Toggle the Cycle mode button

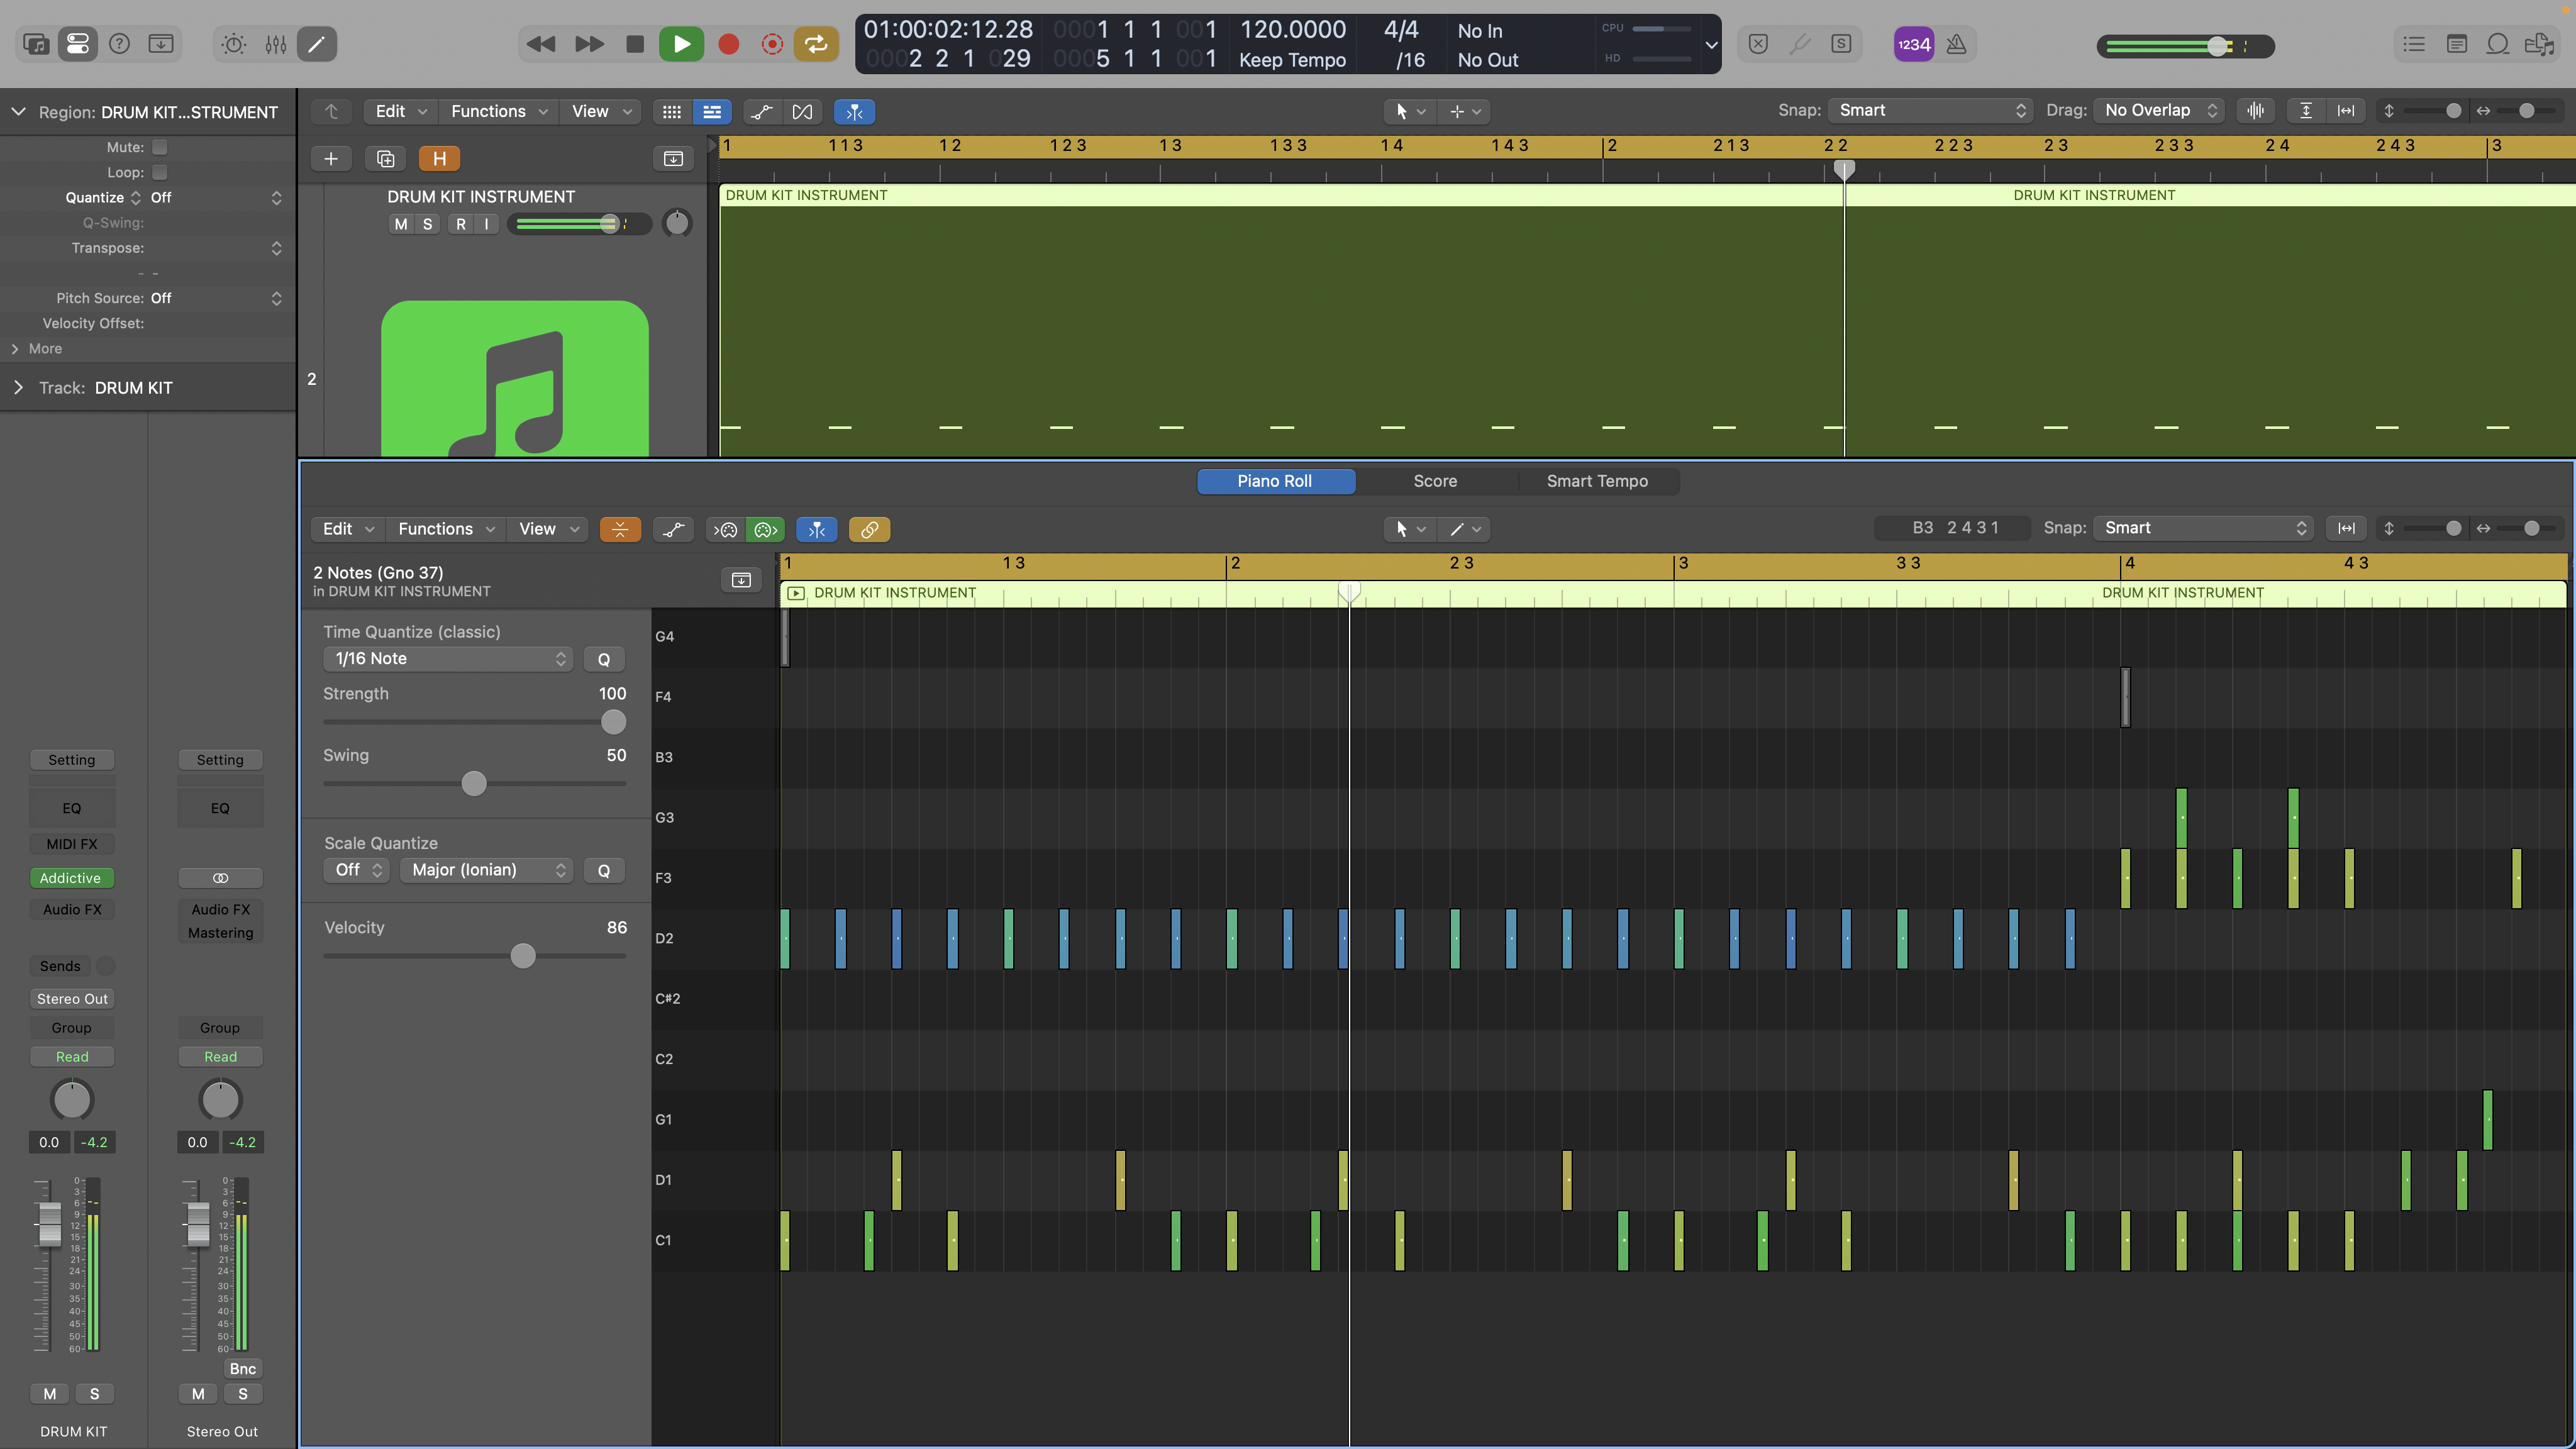pyautogui.click(x=816, y=44)
